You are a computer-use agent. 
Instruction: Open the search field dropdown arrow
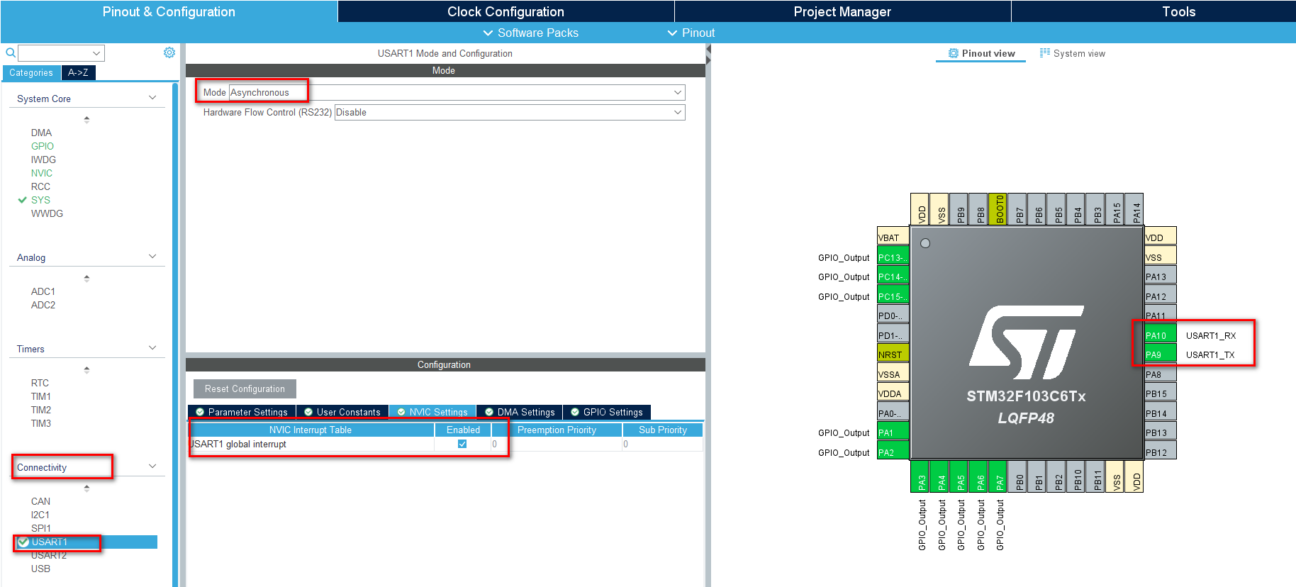tap(96, 53)
